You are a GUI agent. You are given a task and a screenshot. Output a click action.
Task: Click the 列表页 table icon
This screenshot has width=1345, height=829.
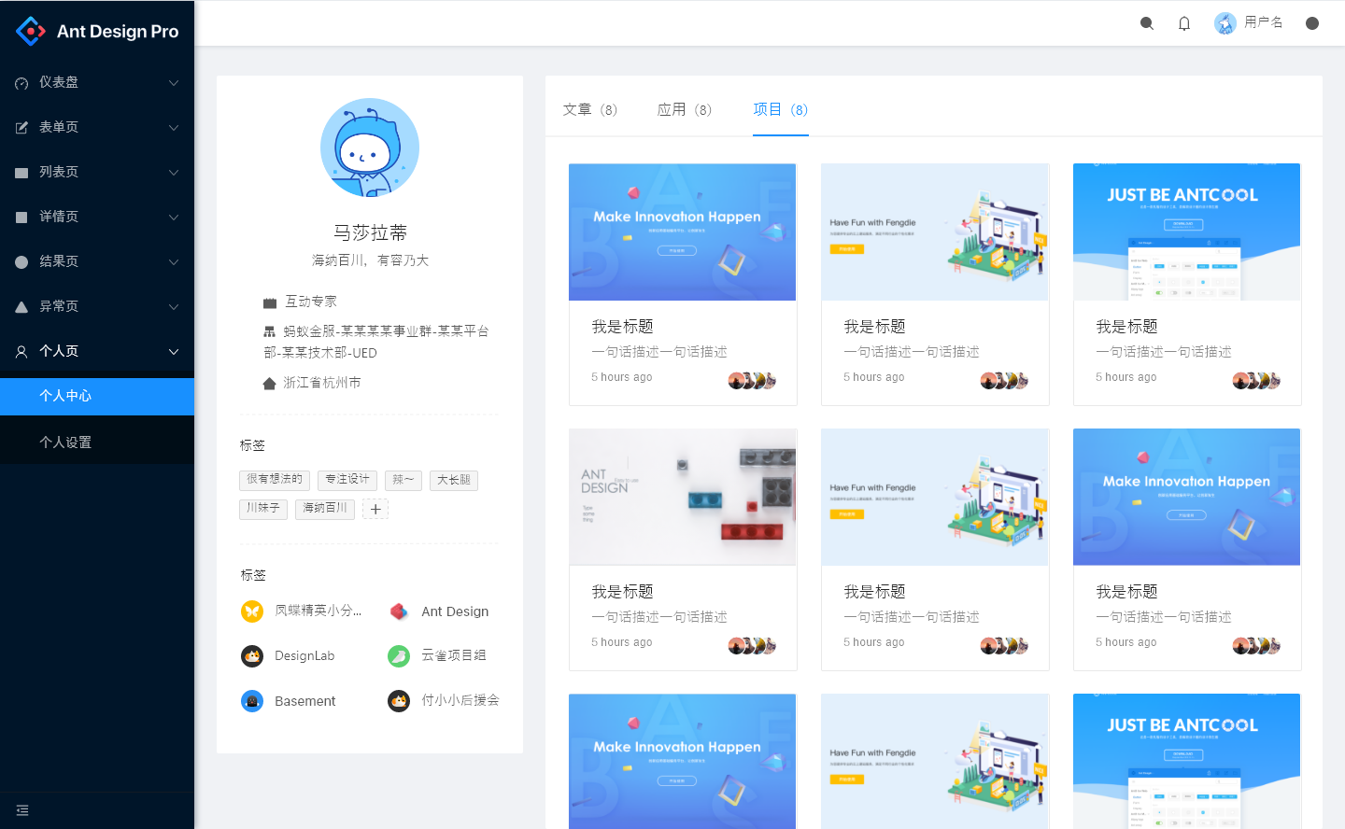(x=21, y=173)
